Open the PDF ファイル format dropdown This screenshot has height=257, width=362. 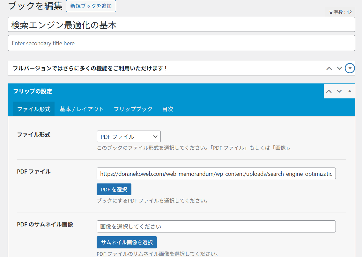129,137
